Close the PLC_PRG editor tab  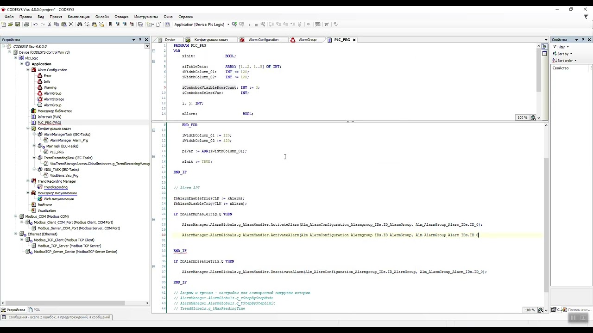coord(354,40)
